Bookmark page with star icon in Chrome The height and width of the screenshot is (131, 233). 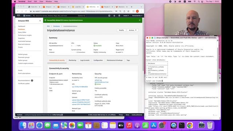pyautogui.click(x=129, y=11)
